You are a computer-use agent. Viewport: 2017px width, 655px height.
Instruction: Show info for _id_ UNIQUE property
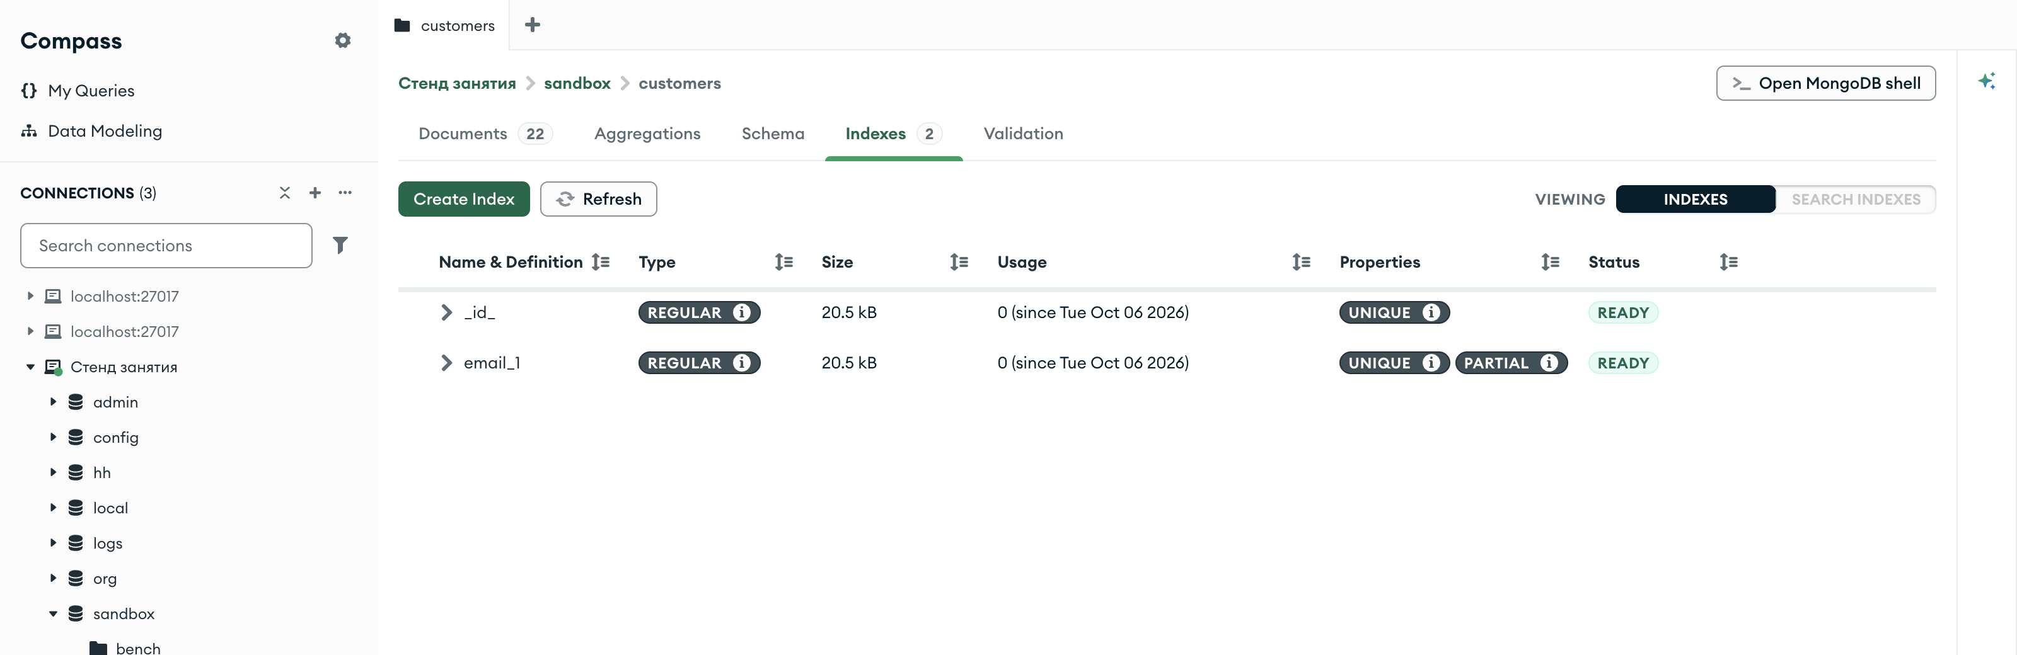[x=1431, y=313]
